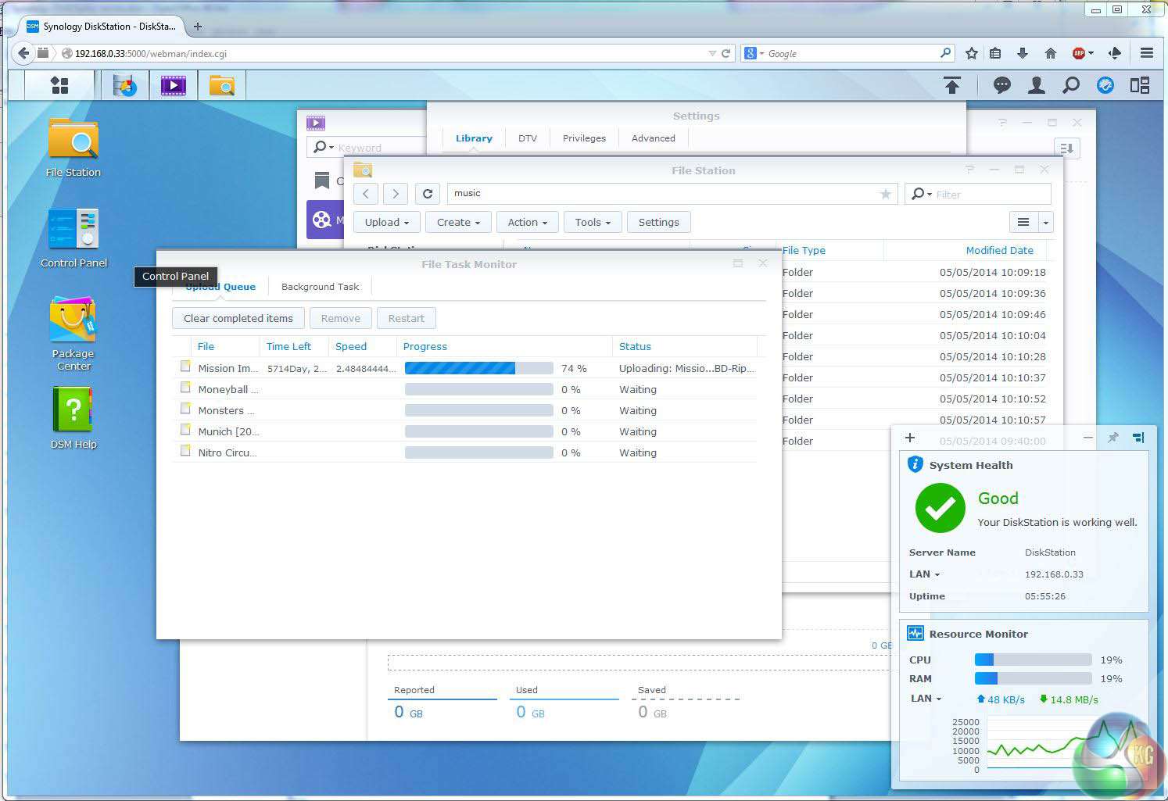Expand the Upload dropdown in File Station
This screenshot has height=801, width=1168.
386,223
